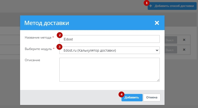Grab the Описание textarea resize handle
The height and width of the screenshot is (108, 198).
point(158,80)
